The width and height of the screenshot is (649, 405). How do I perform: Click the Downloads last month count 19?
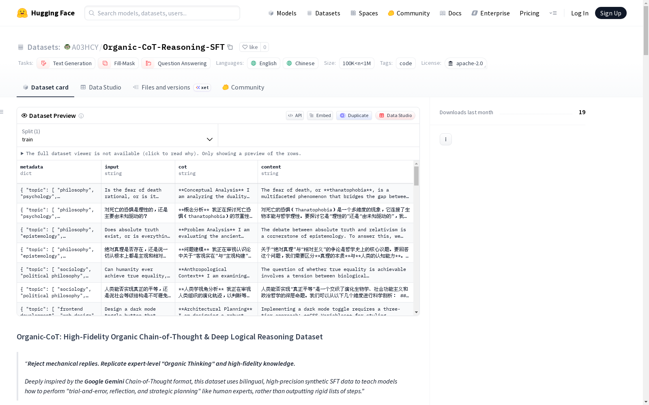click(x=582, y=112)
